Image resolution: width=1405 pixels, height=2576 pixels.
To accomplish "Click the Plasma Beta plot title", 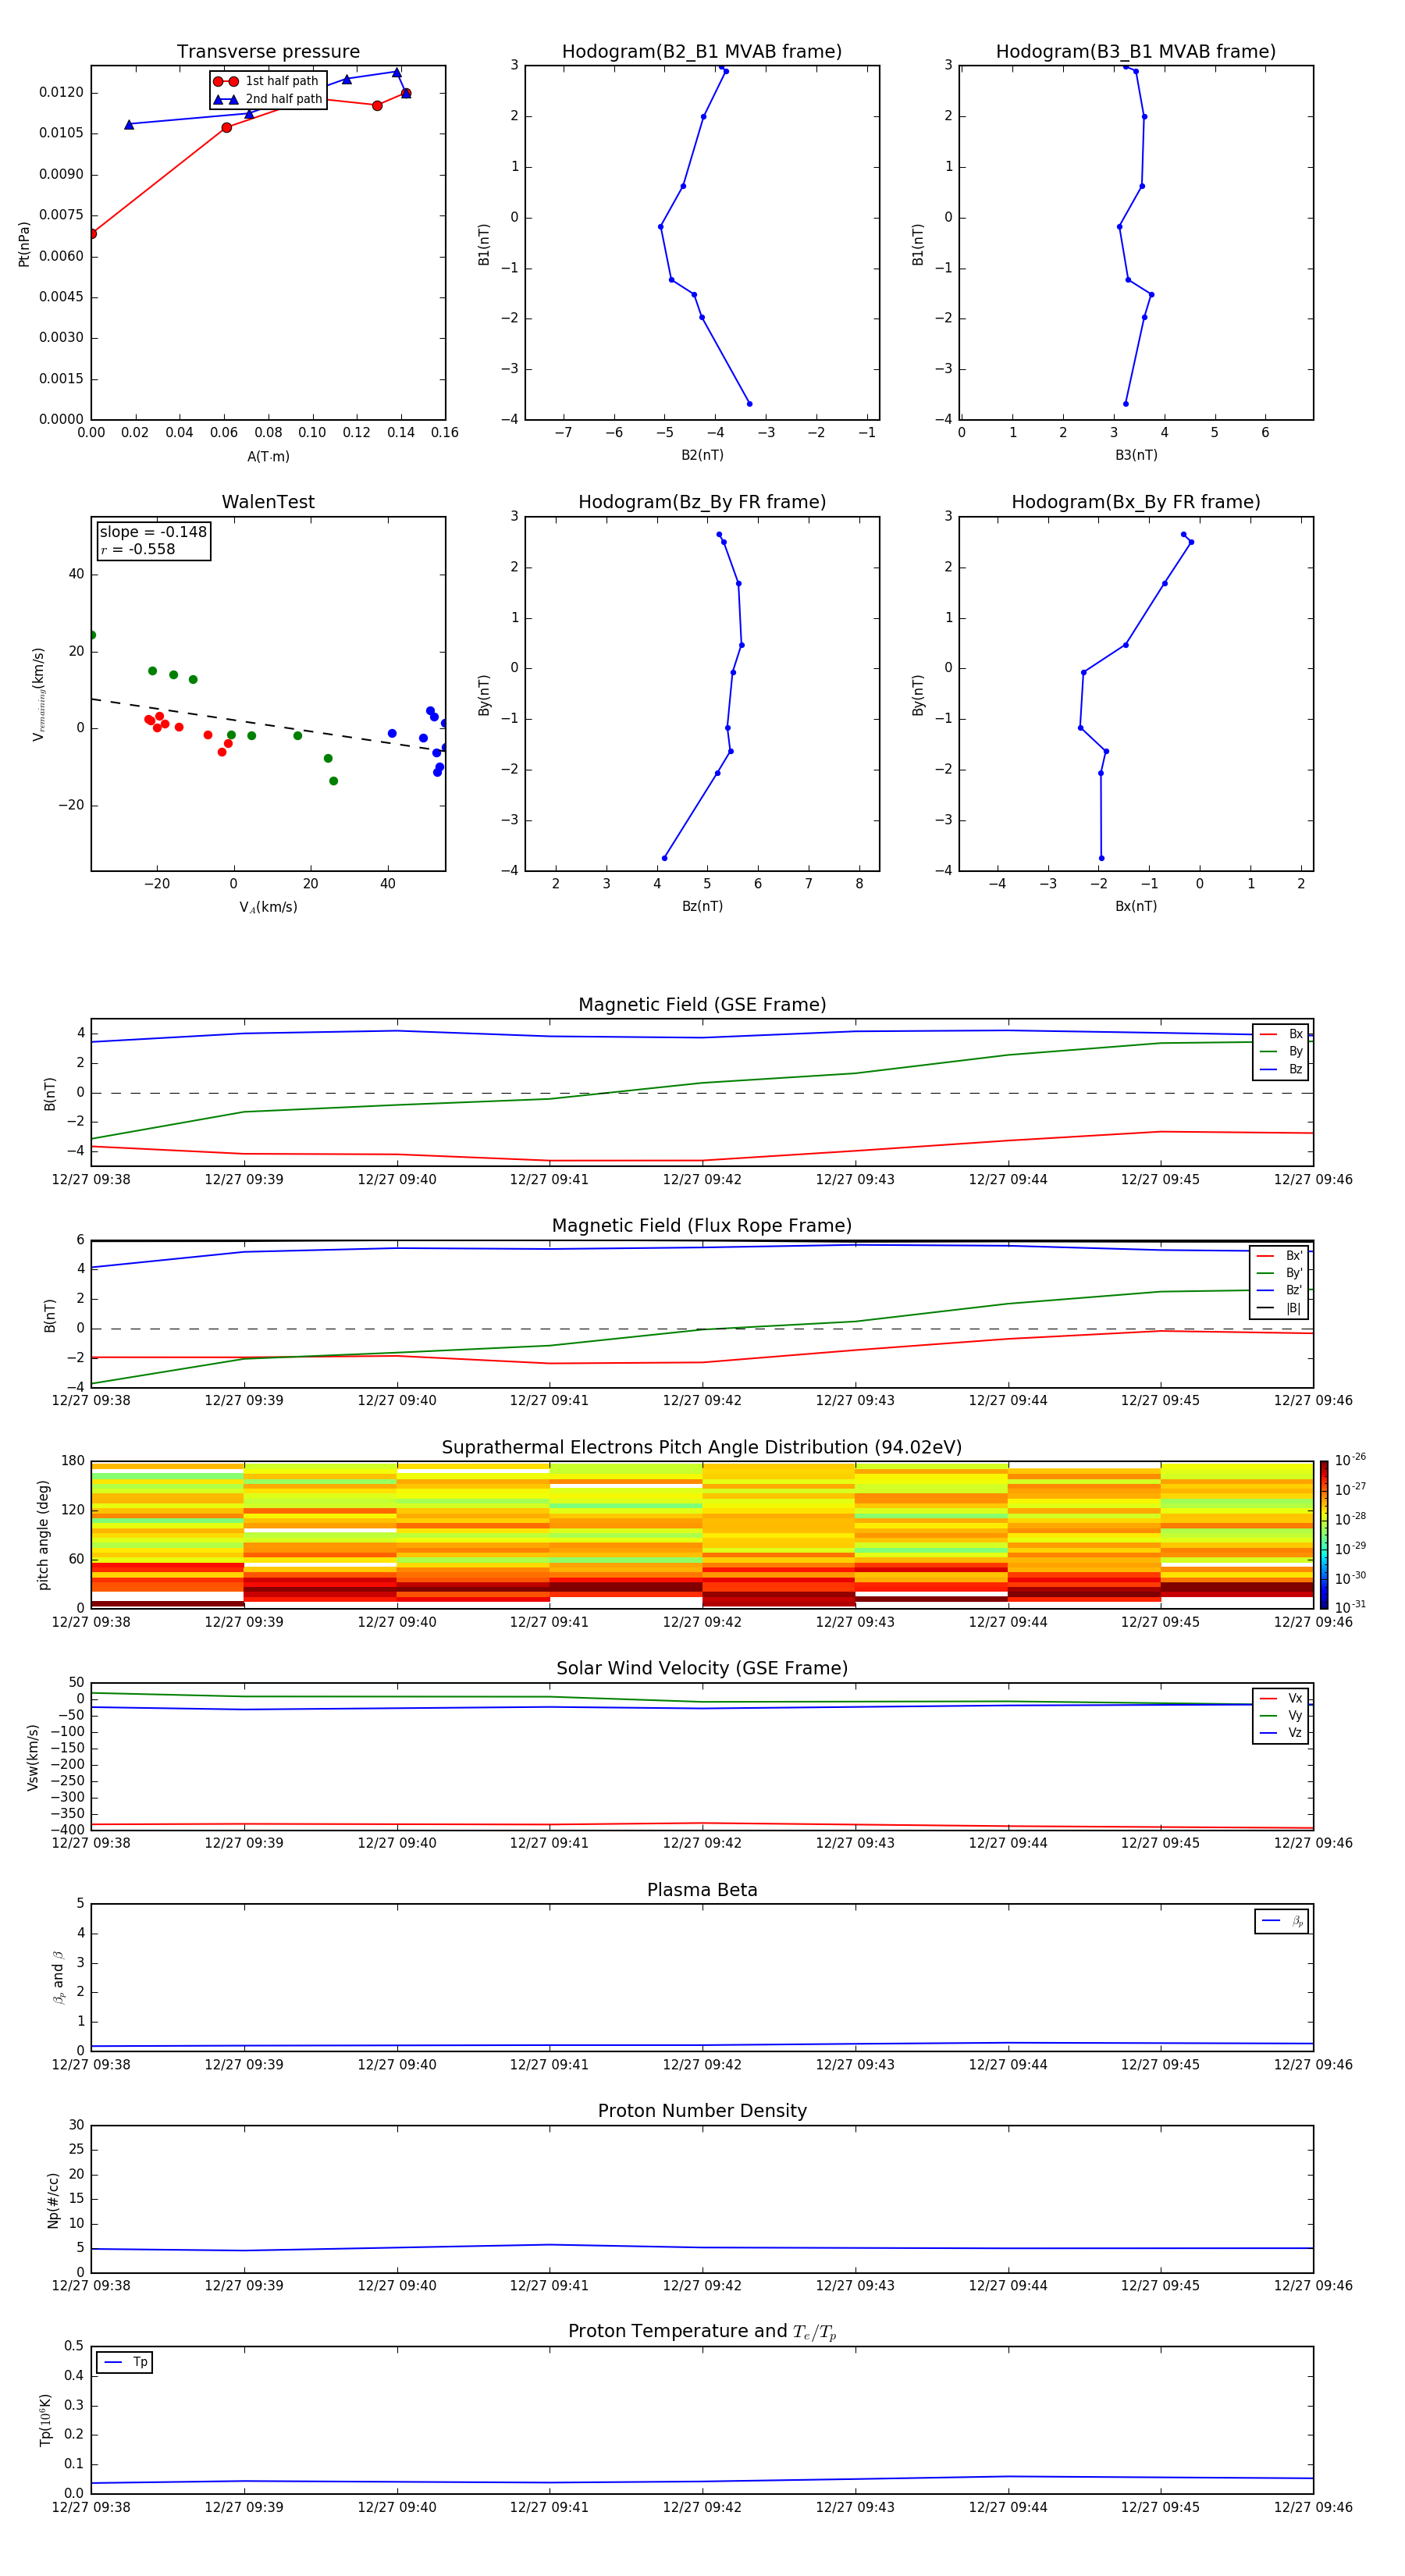I will click(702, 1890).
